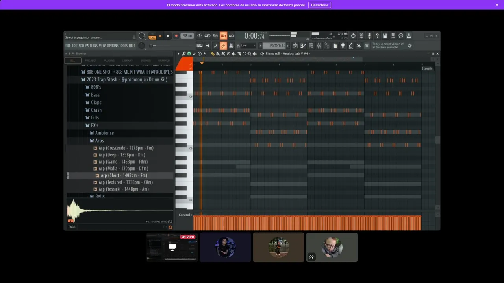
Task: Open the VIEW menu
Action: pos(102,46)
